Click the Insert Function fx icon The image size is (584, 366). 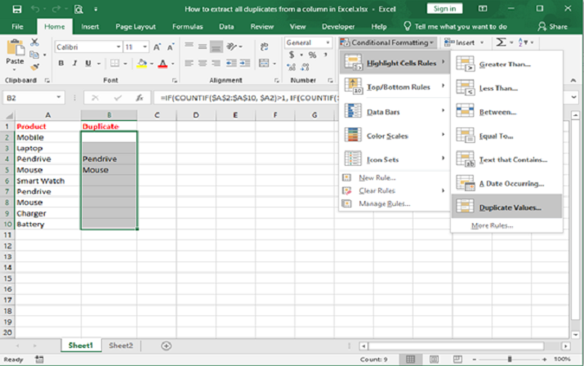[141, 98]
